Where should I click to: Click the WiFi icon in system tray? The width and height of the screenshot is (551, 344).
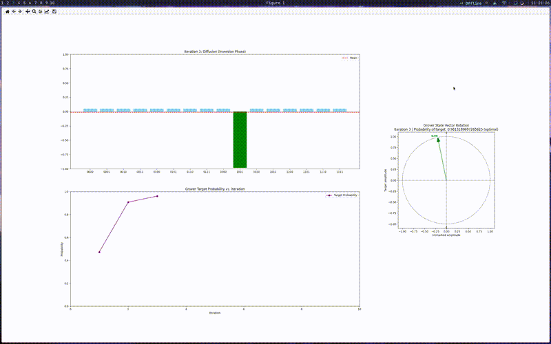point(503,3)
